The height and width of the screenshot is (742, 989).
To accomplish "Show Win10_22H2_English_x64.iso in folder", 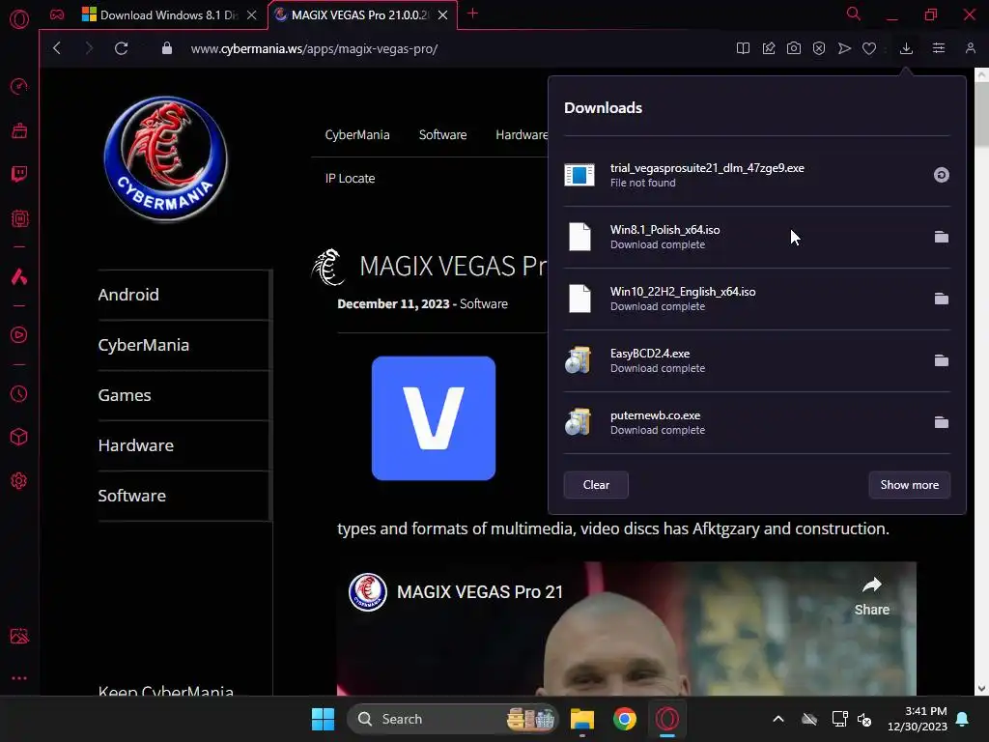I will click(x=941, y=299).
